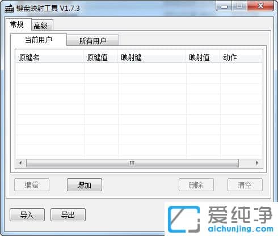Image resolution: width=278 pixels, height=236 pixels.
Task: Click the 删除 button
Action: click(x=196, y=185)
